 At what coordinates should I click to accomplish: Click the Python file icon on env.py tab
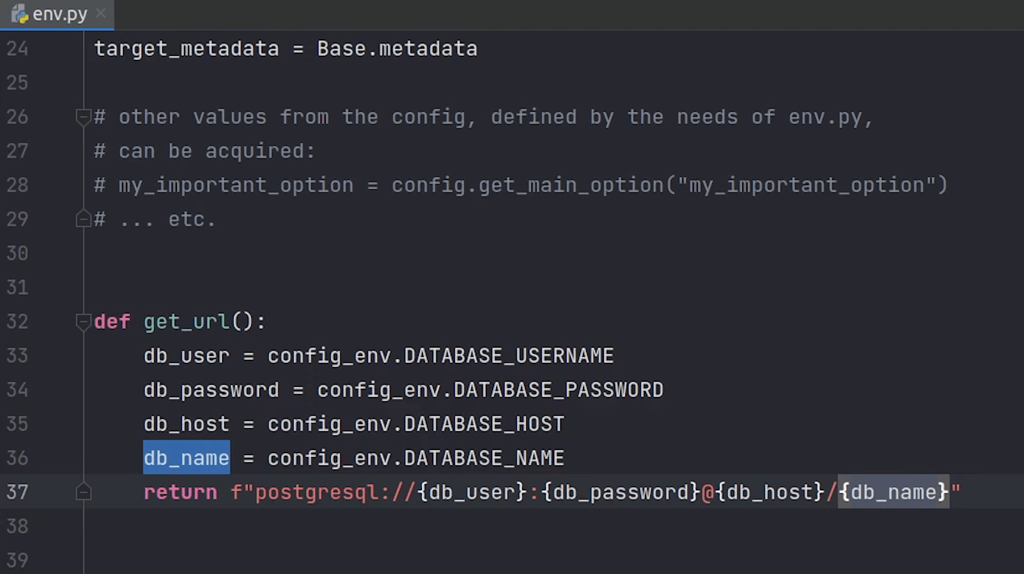click(x=20, y=14)
